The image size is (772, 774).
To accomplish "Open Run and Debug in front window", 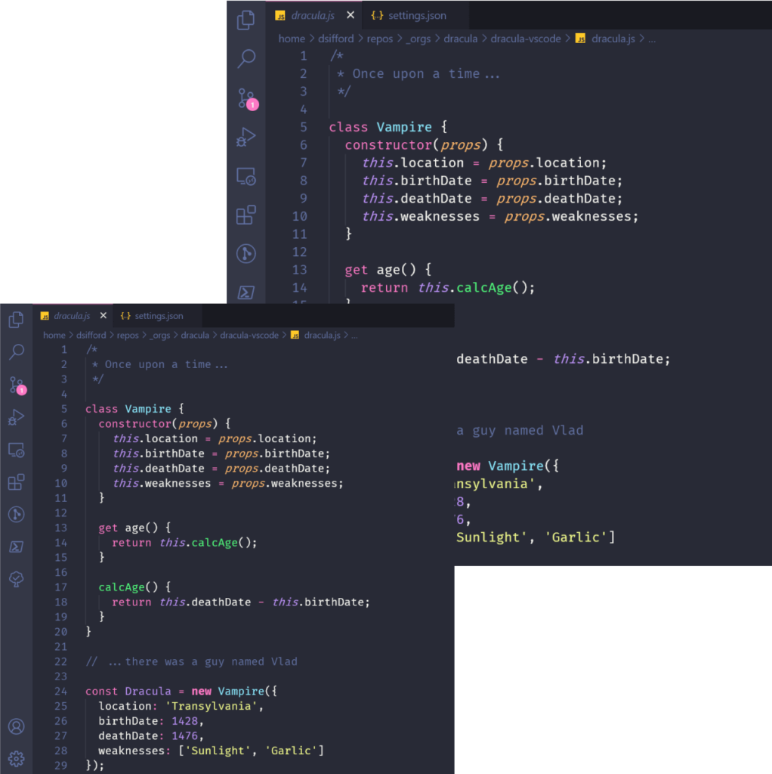I will pos(16,417).
